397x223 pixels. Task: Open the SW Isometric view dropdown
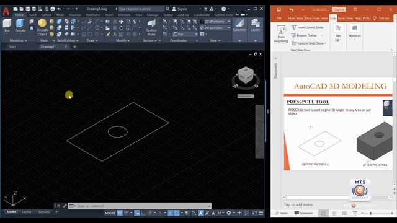coord(215,28)
